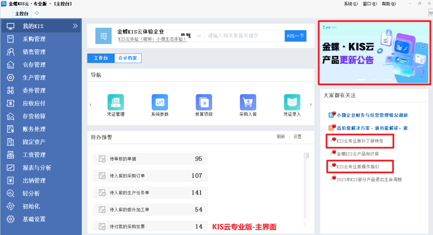This screenshot has width=433, height=235.
Task: Open 采购入库 cart icon
Action: [x=248, y=102]
